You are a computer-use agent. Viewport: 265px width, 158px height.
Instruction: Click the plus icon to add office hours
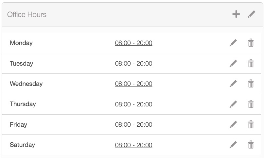point(236,14)
